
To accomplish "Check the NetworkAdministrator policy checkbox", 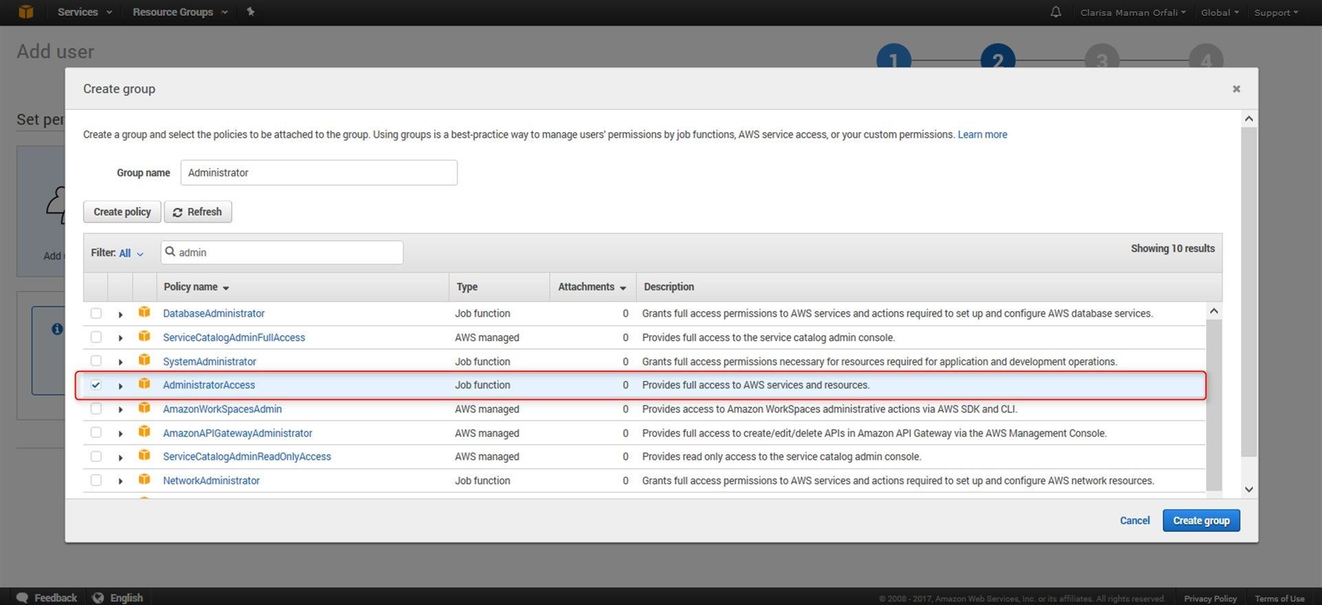I will (x=96, y=480).
